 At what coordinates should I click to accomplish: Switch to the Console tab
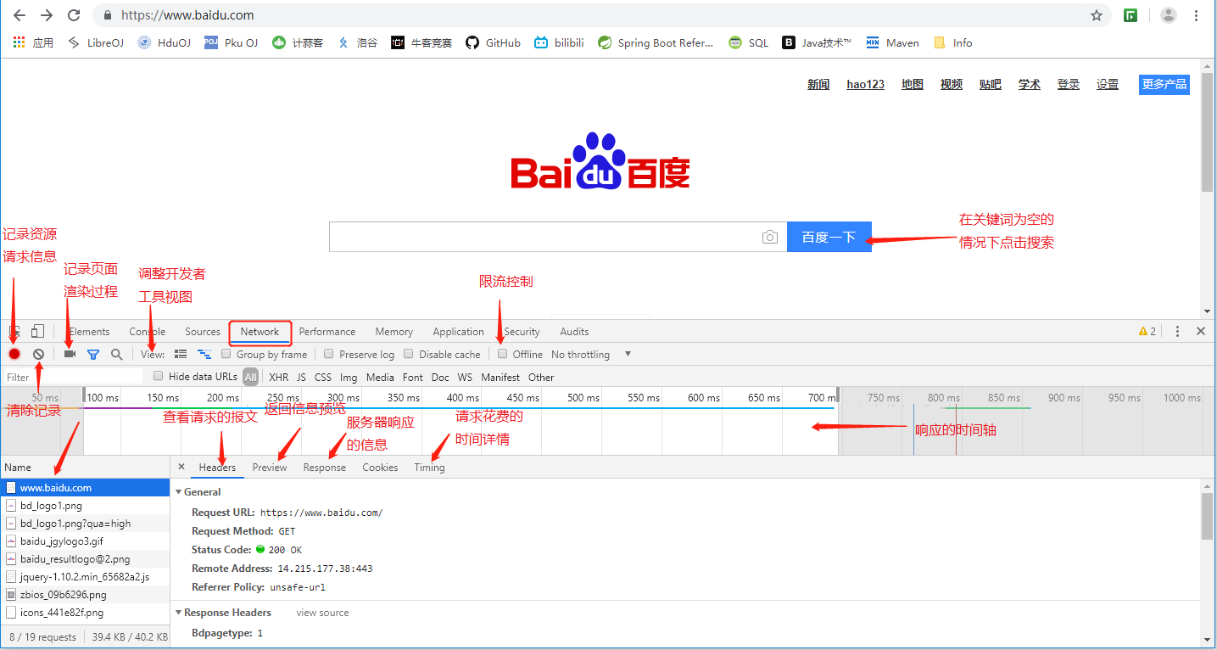coord(147,332)
